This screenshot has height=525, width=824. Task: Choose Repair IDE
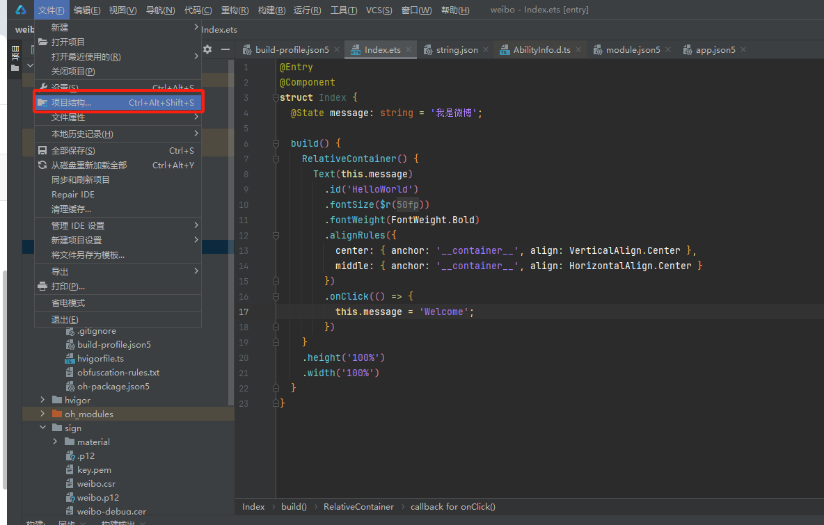118,195
